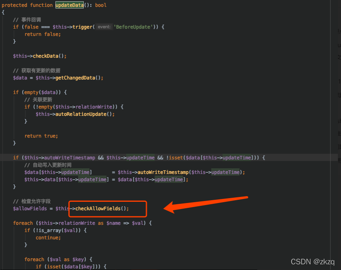This screenshot has height=270, width=341.
Task: Click the 事件回调 comment line
Action: (27, 20)
